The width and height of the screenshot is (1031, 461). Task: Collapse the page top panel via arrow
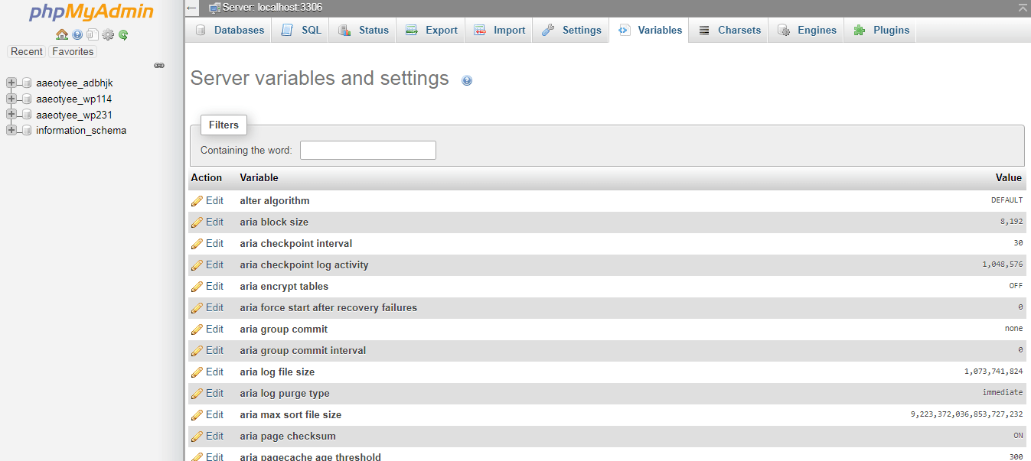pos(1023,8)
